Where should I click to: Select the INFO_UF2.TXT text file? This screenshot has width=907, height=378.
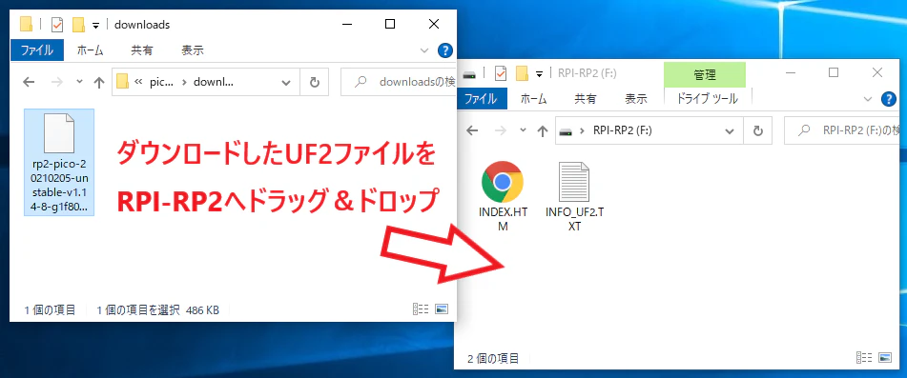pyautogui.click(x=574, y=196)
